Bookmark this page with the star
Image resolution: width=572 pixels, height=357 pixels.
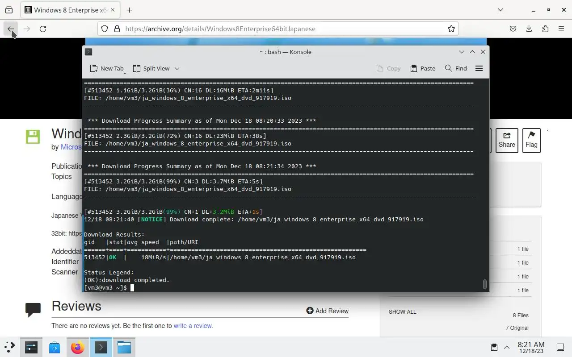[451, 29]
